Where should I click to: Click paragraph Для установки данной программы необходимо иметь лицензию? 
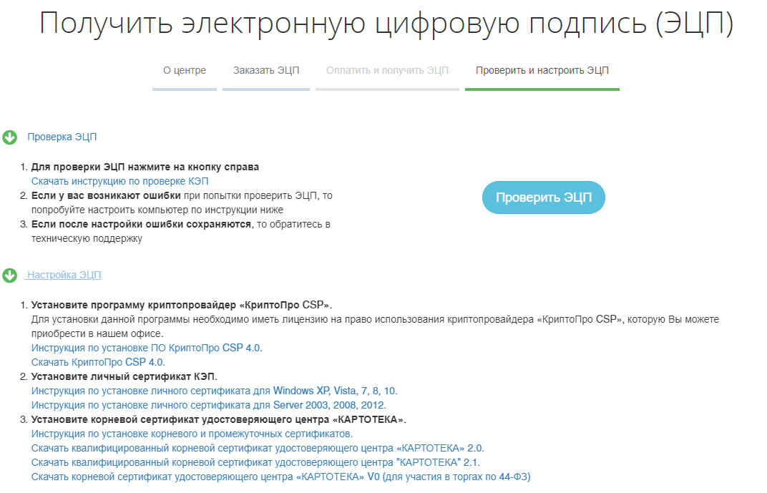[x=375, y=326]
